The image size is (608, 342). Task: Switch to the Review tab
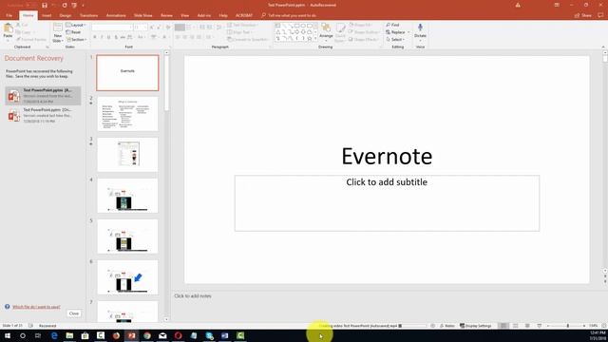coord(167,15)
